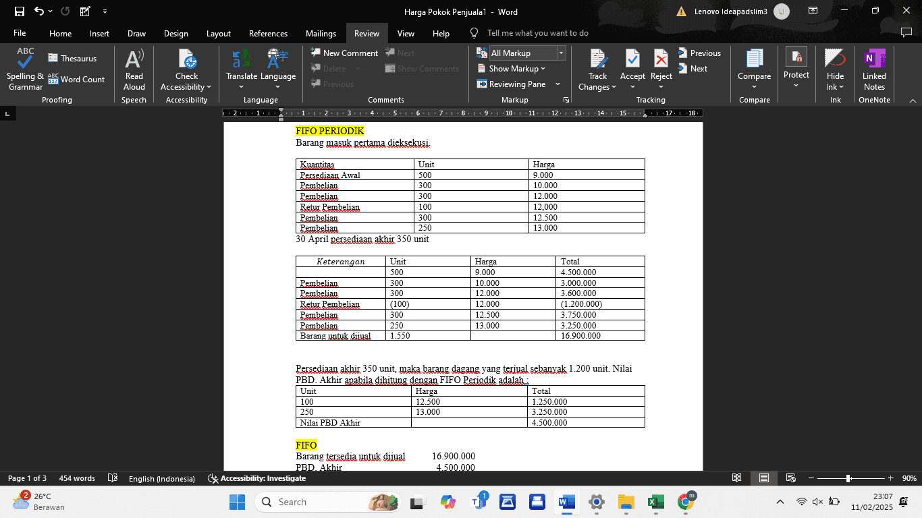The image size is (922, 518).
Task: Run Spelling & Grammar check
Action: pos(25,69)
